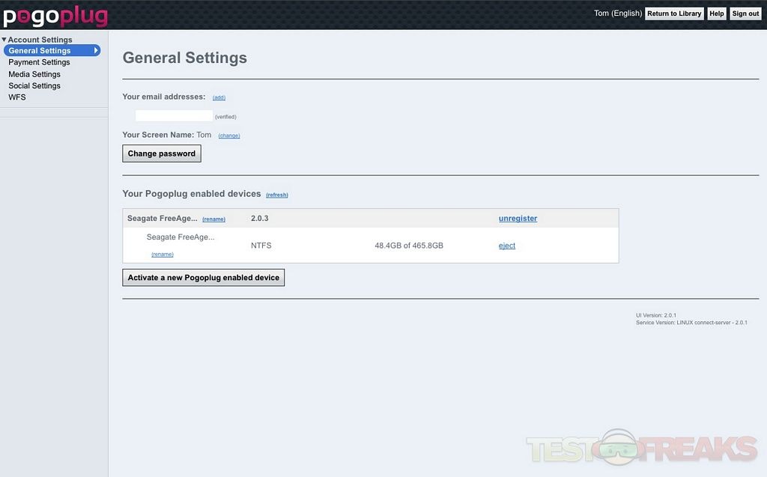Click the verified email address field
Viewport: 767px width, 477px height.
pos(174,116)
